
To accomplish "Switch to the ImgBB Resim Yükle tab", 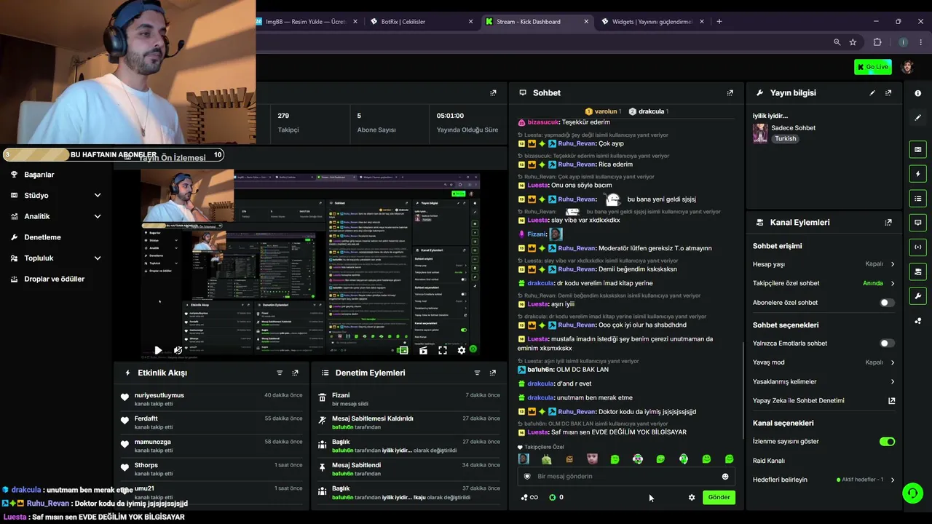I will 306,22.
